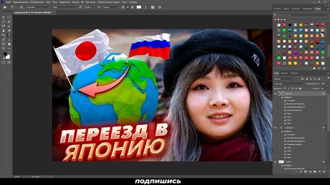Screen dimensions: 330x185
Task: Align text left in options bar
Action: click(123, 7)
